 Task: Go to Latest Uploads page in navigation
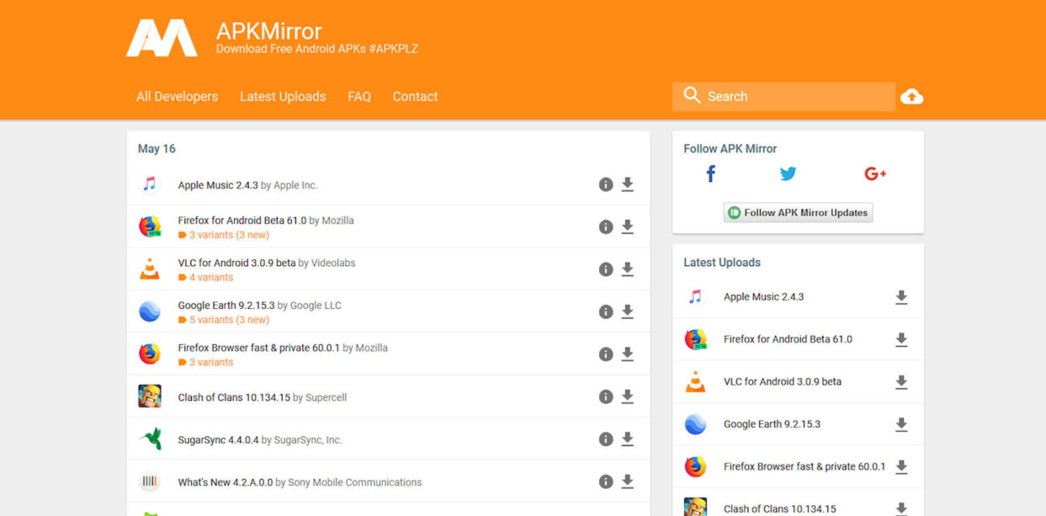point(283,97)
